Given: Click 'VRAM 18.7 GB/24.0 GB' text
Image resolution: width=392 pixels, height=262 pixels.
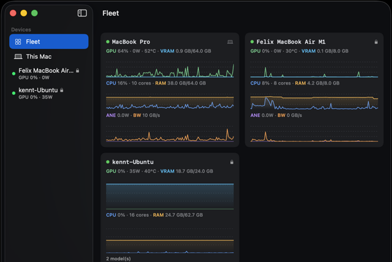Looking at the screenshot, I should [x=187, y=171].
